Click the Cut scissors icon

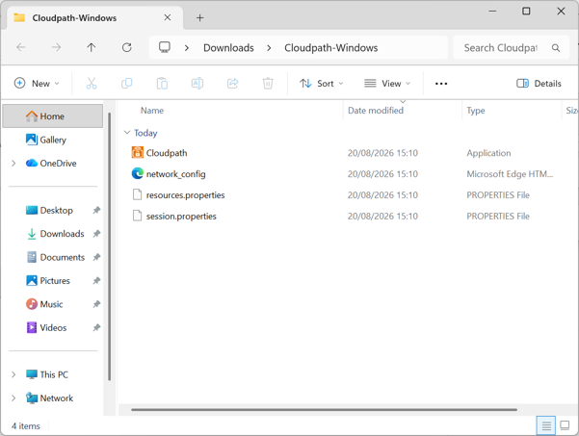[92, 84]
